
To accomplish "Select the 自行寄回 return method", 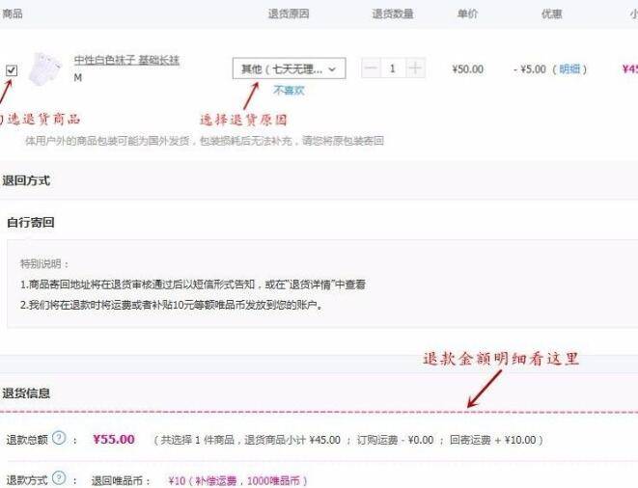I will (x=30, y=223).
